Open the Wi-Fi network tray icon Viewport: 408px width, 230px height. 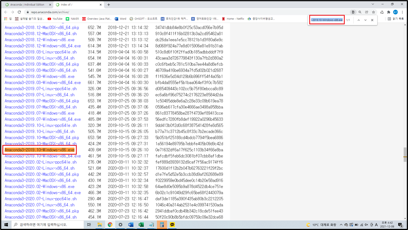click(x=361, y=224)
